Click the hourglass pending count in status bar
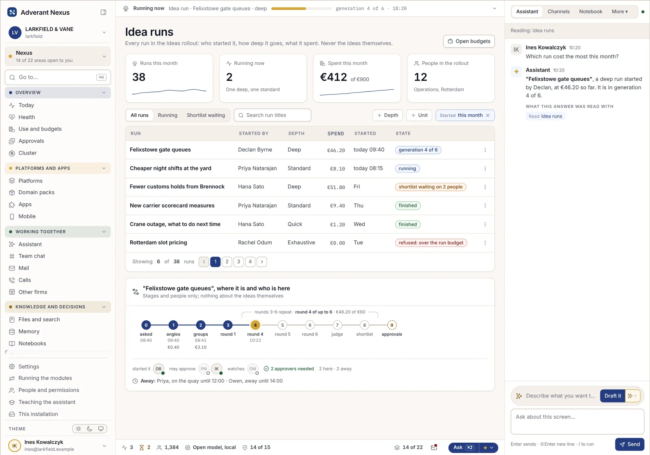The width and height of the screenshot is (650, 455). point(145,448)
